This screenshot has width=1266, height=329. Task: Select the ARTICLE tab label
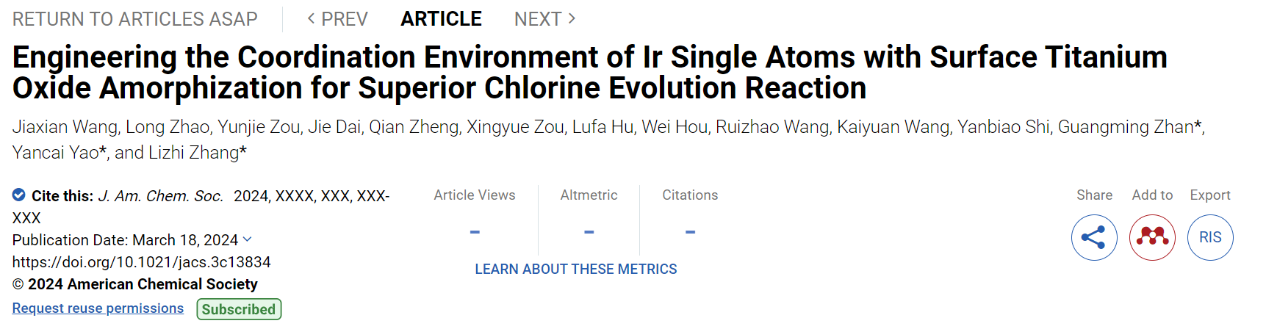441,19
